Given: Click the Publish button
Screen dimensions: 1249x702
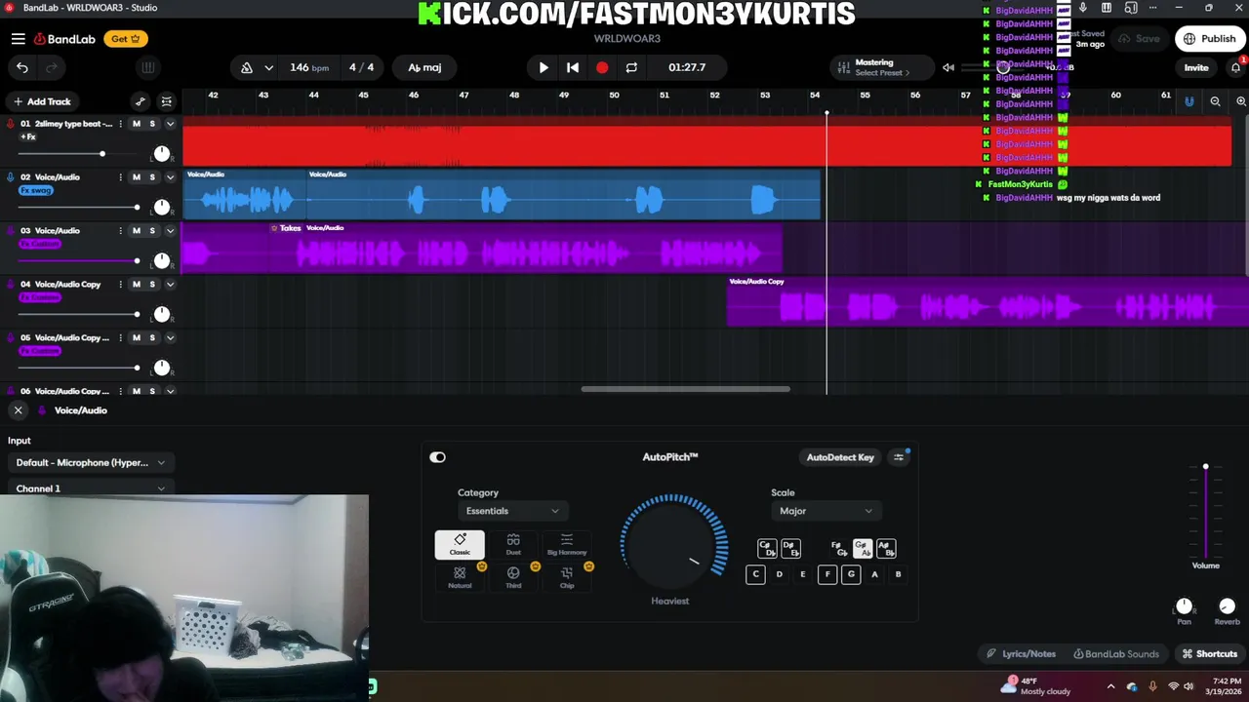Looking at the screenshot, I should coord(1210,39).
